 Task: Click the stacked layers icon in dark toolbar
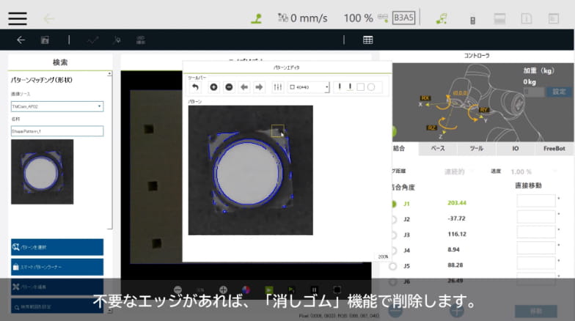click(141, 40)
